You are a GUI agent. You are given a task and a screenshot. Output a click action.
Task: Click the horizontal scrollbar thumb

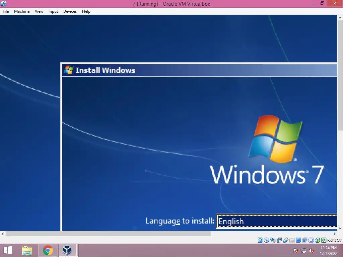click(x=108, y=234)
